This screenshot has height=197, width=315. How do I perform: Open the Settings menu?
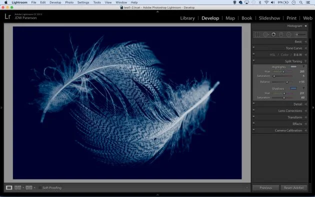[83, 2]
